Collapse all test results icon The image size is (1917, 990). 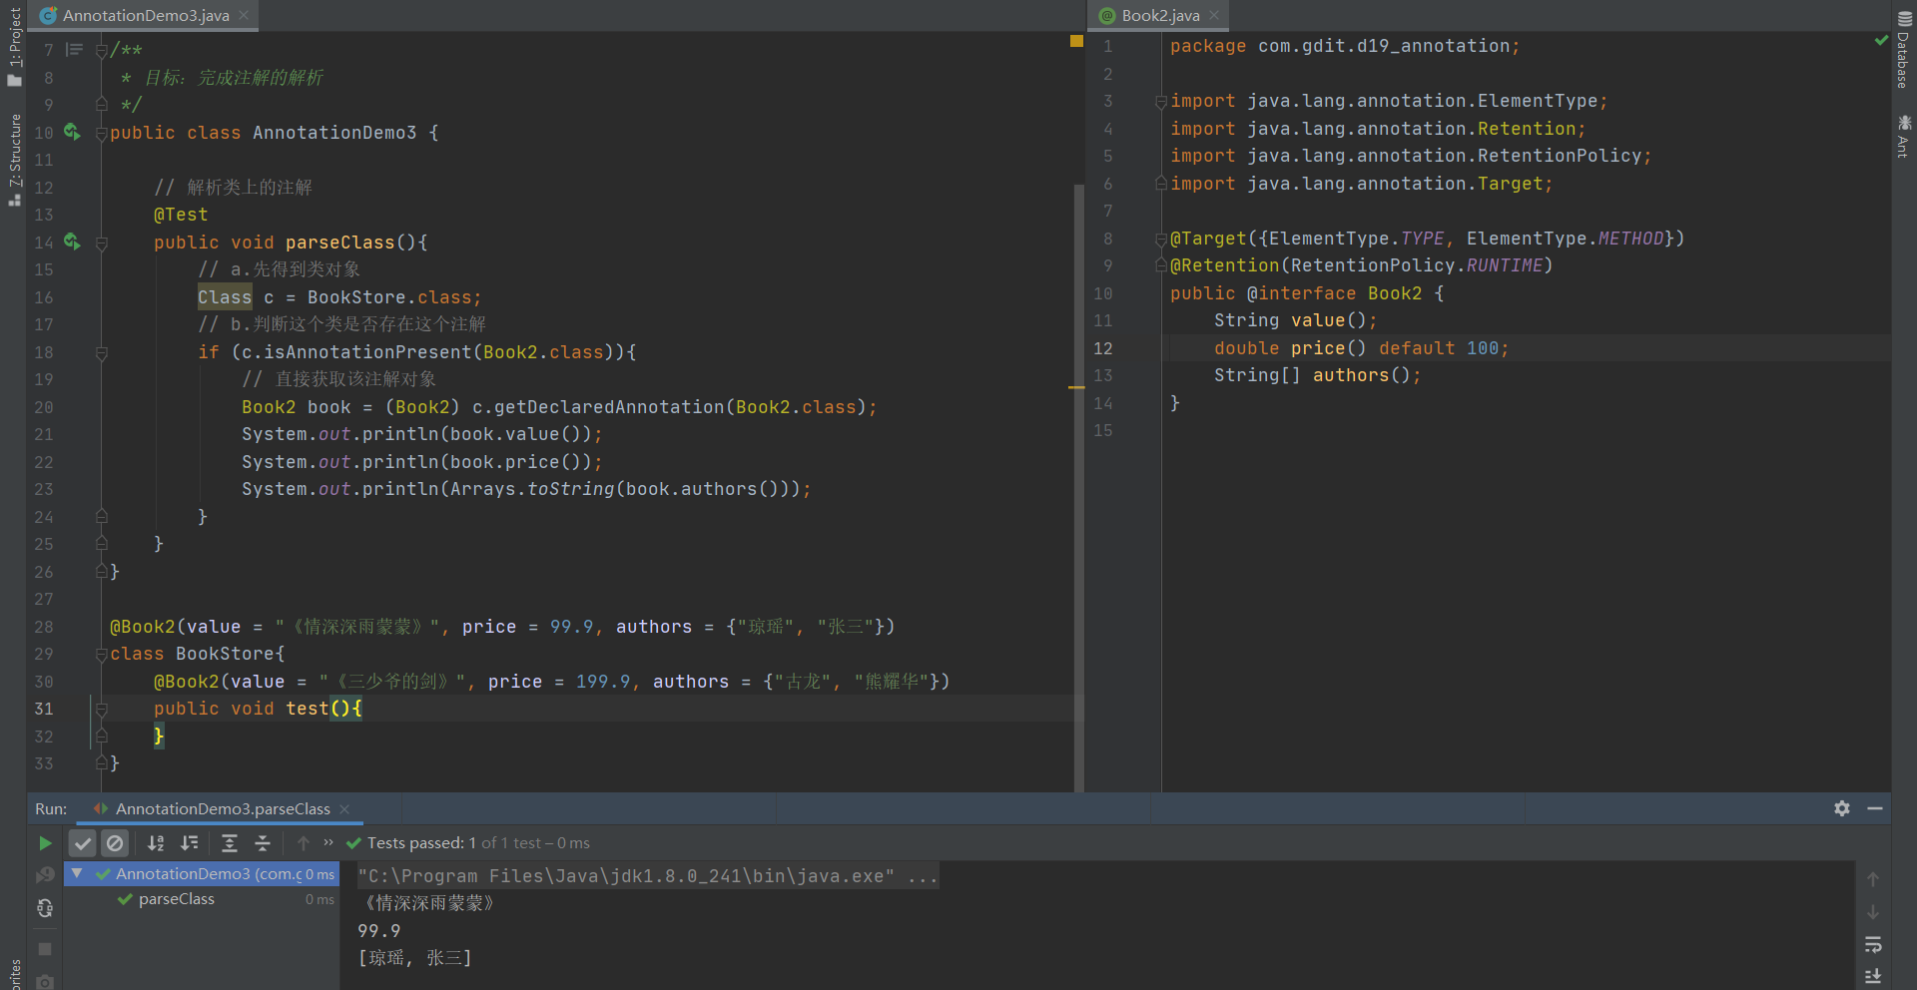(263, 843)
